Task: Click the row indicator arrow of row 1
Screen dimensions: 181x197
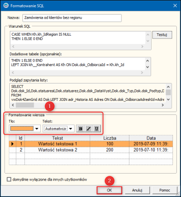Action: tap(13, 144)
